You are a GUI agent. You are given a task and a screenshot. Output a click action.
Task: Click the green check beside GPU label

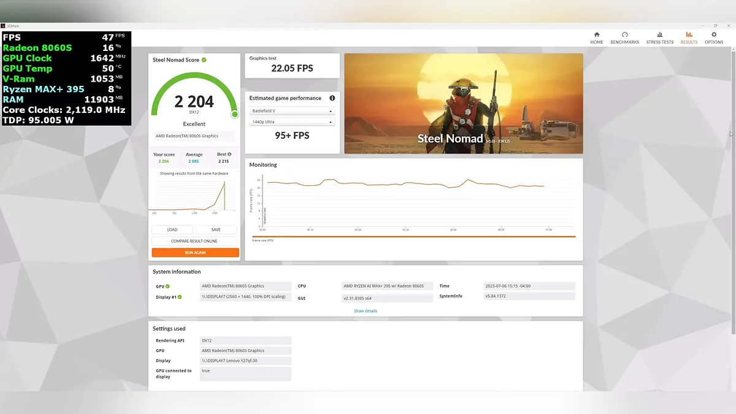pos(167,286)
